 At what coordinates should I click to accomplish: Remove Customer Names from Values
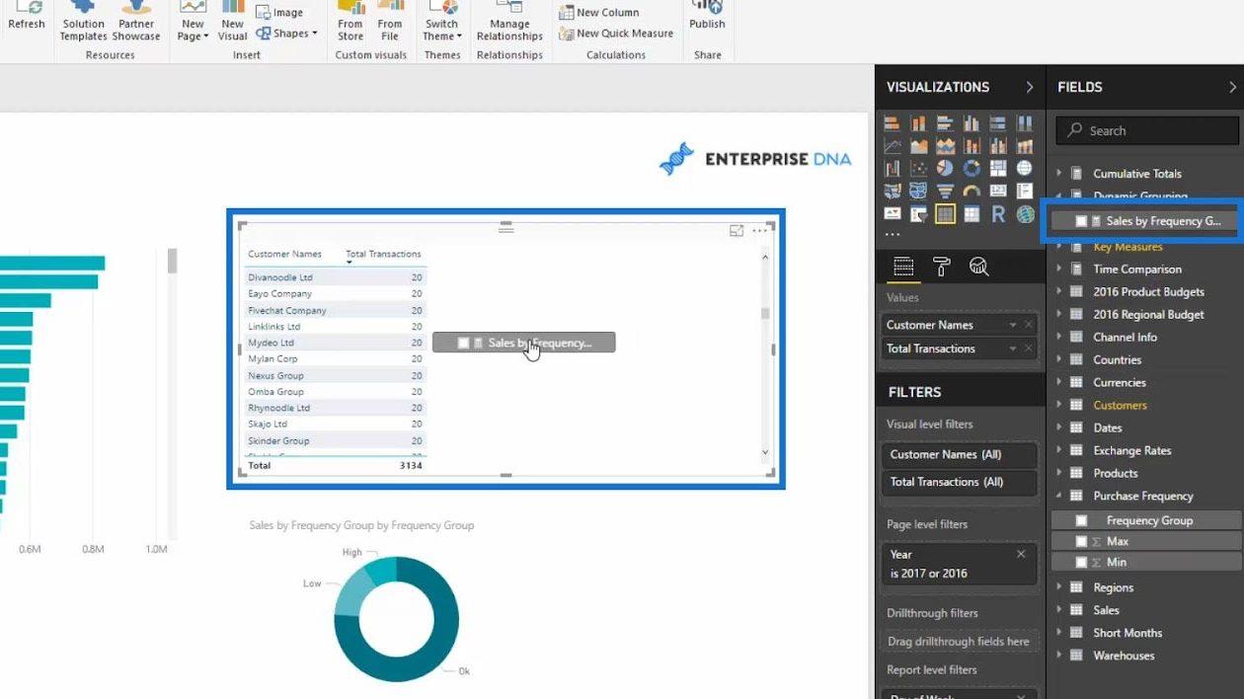1029,325
